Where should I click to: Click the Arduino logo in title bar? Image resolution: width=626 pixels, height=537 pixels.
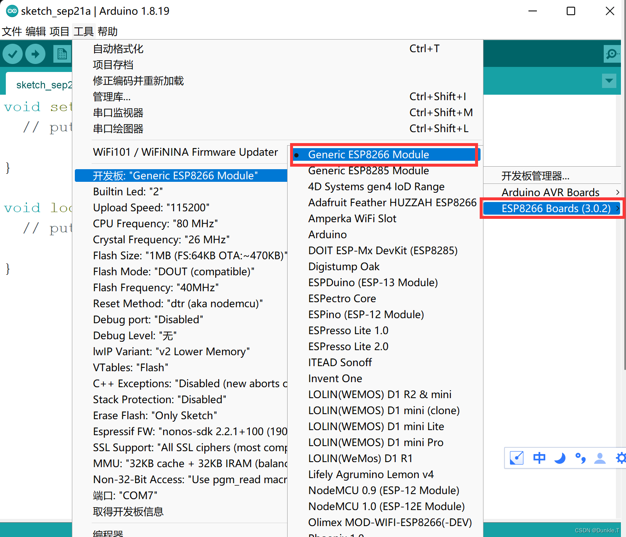(12, 11)
